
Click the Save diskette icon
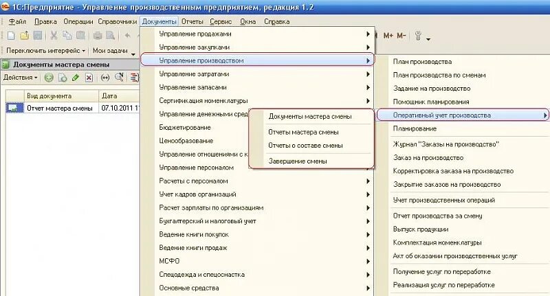click(38, 36)
